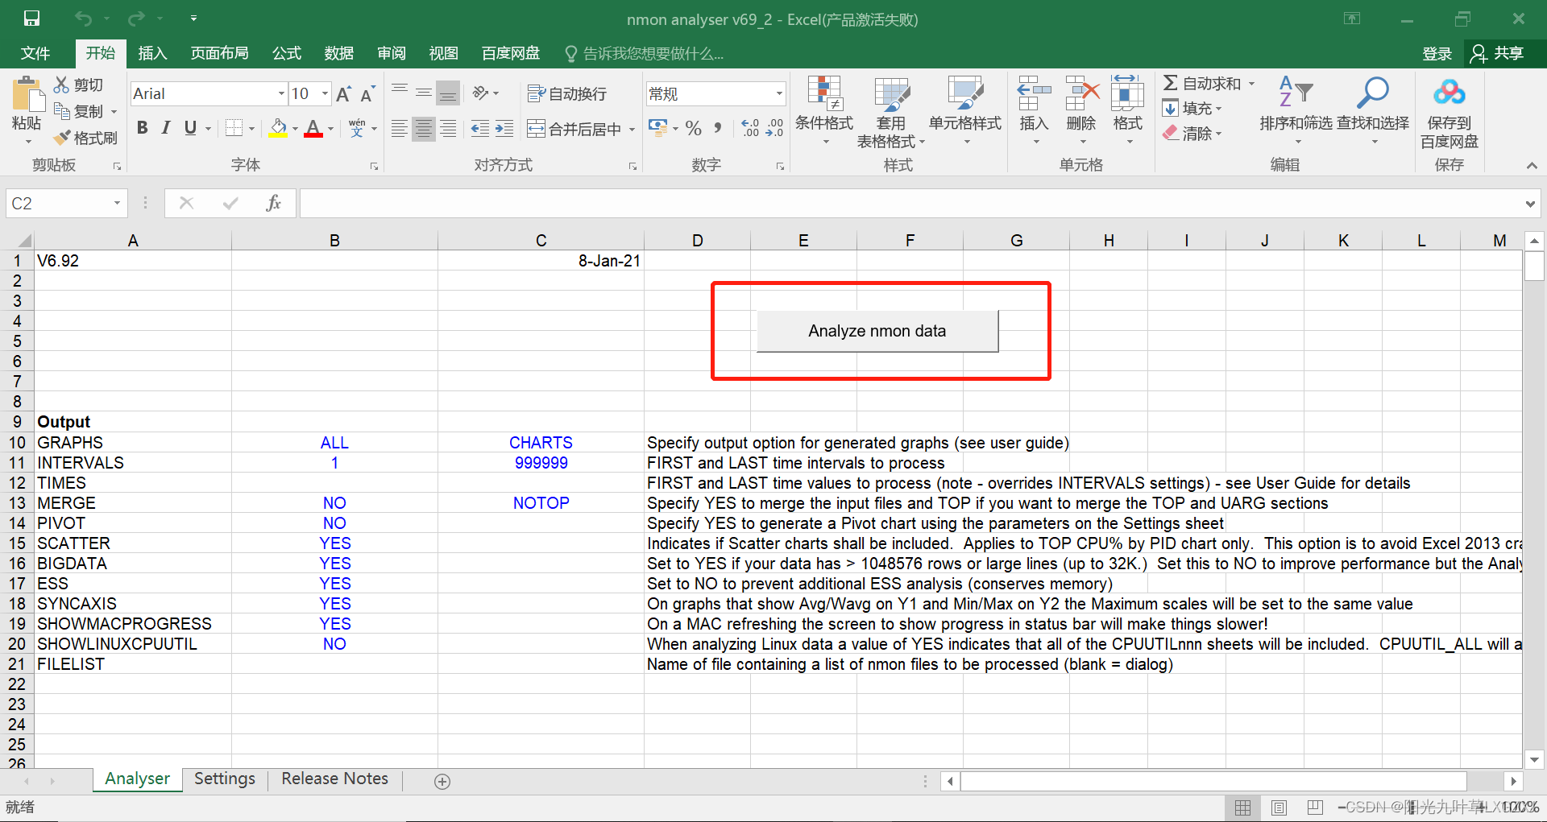Click the Paste clipboard icon

pyautogui.click(x=27, y=95)
